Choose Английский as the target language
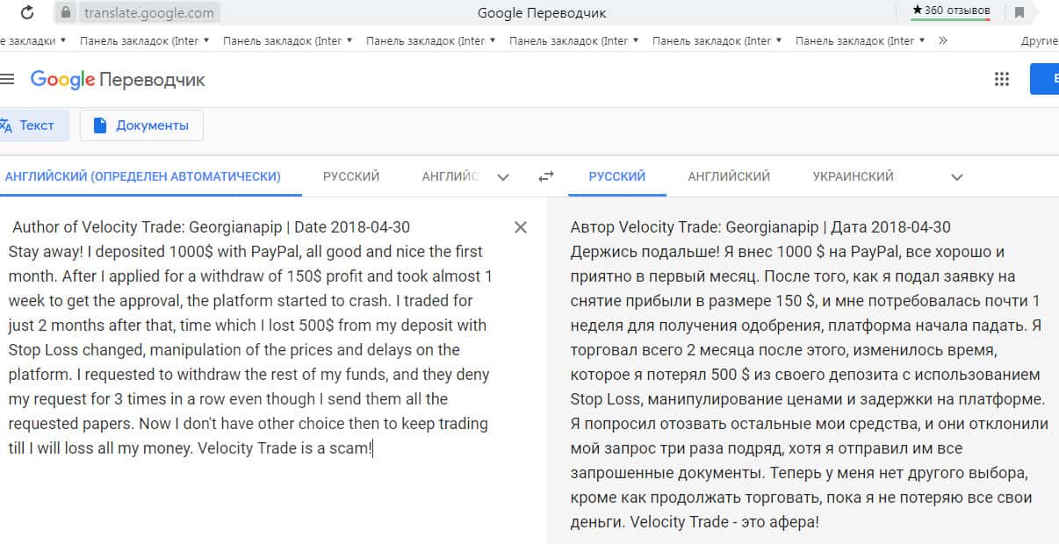Screen dimensions: 1059x544 [x=729, y=176]
